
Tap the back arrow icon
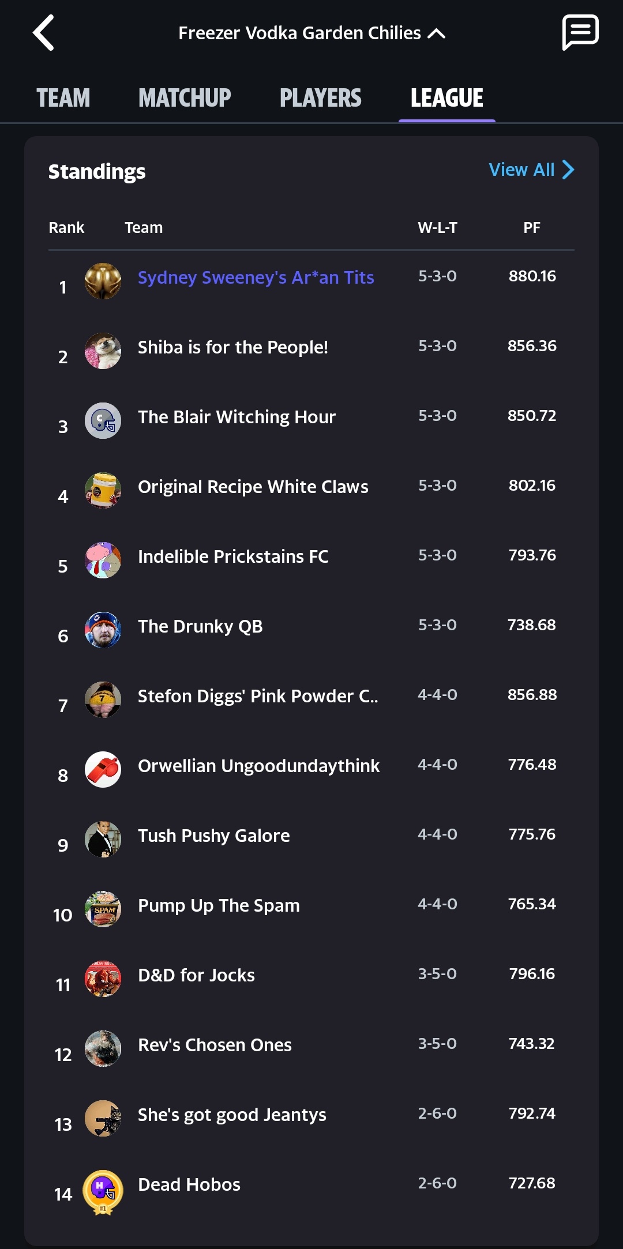(44, 33)
